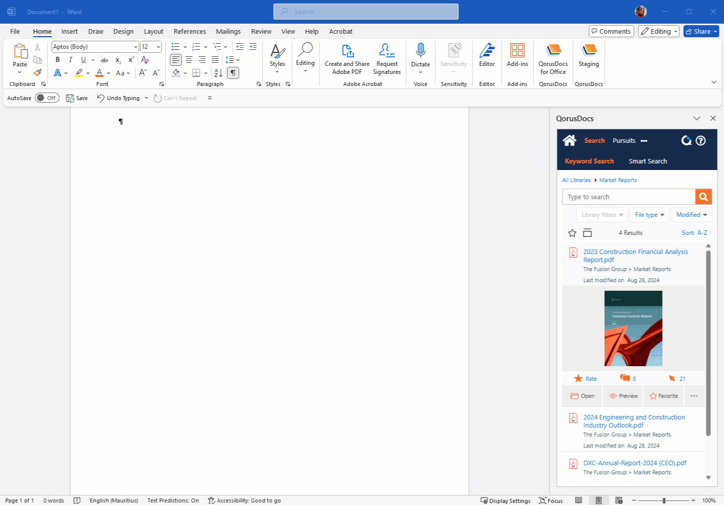This screenshot has width=724, height=505.
Task: Center align the paragraph
Action: pos(189,60)
